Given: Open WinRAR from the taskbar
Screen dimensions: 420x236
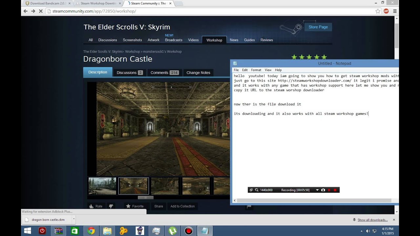Looking at the screenshot, I should pos(58,231).
